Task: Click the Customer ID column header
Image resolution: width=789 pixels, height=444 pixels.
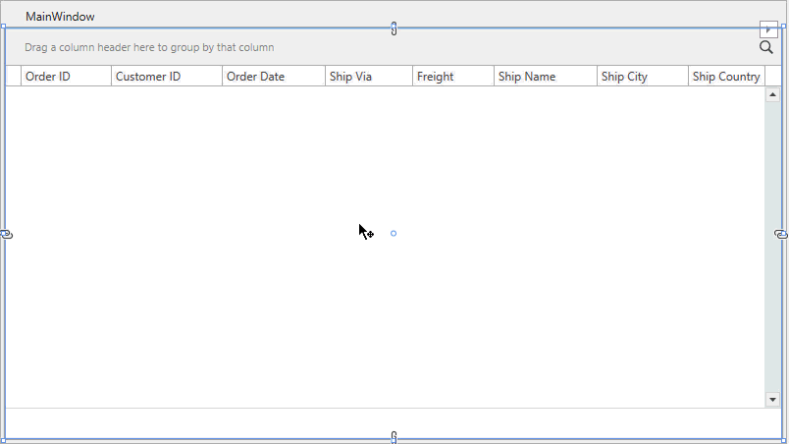Action: [167, 76]
